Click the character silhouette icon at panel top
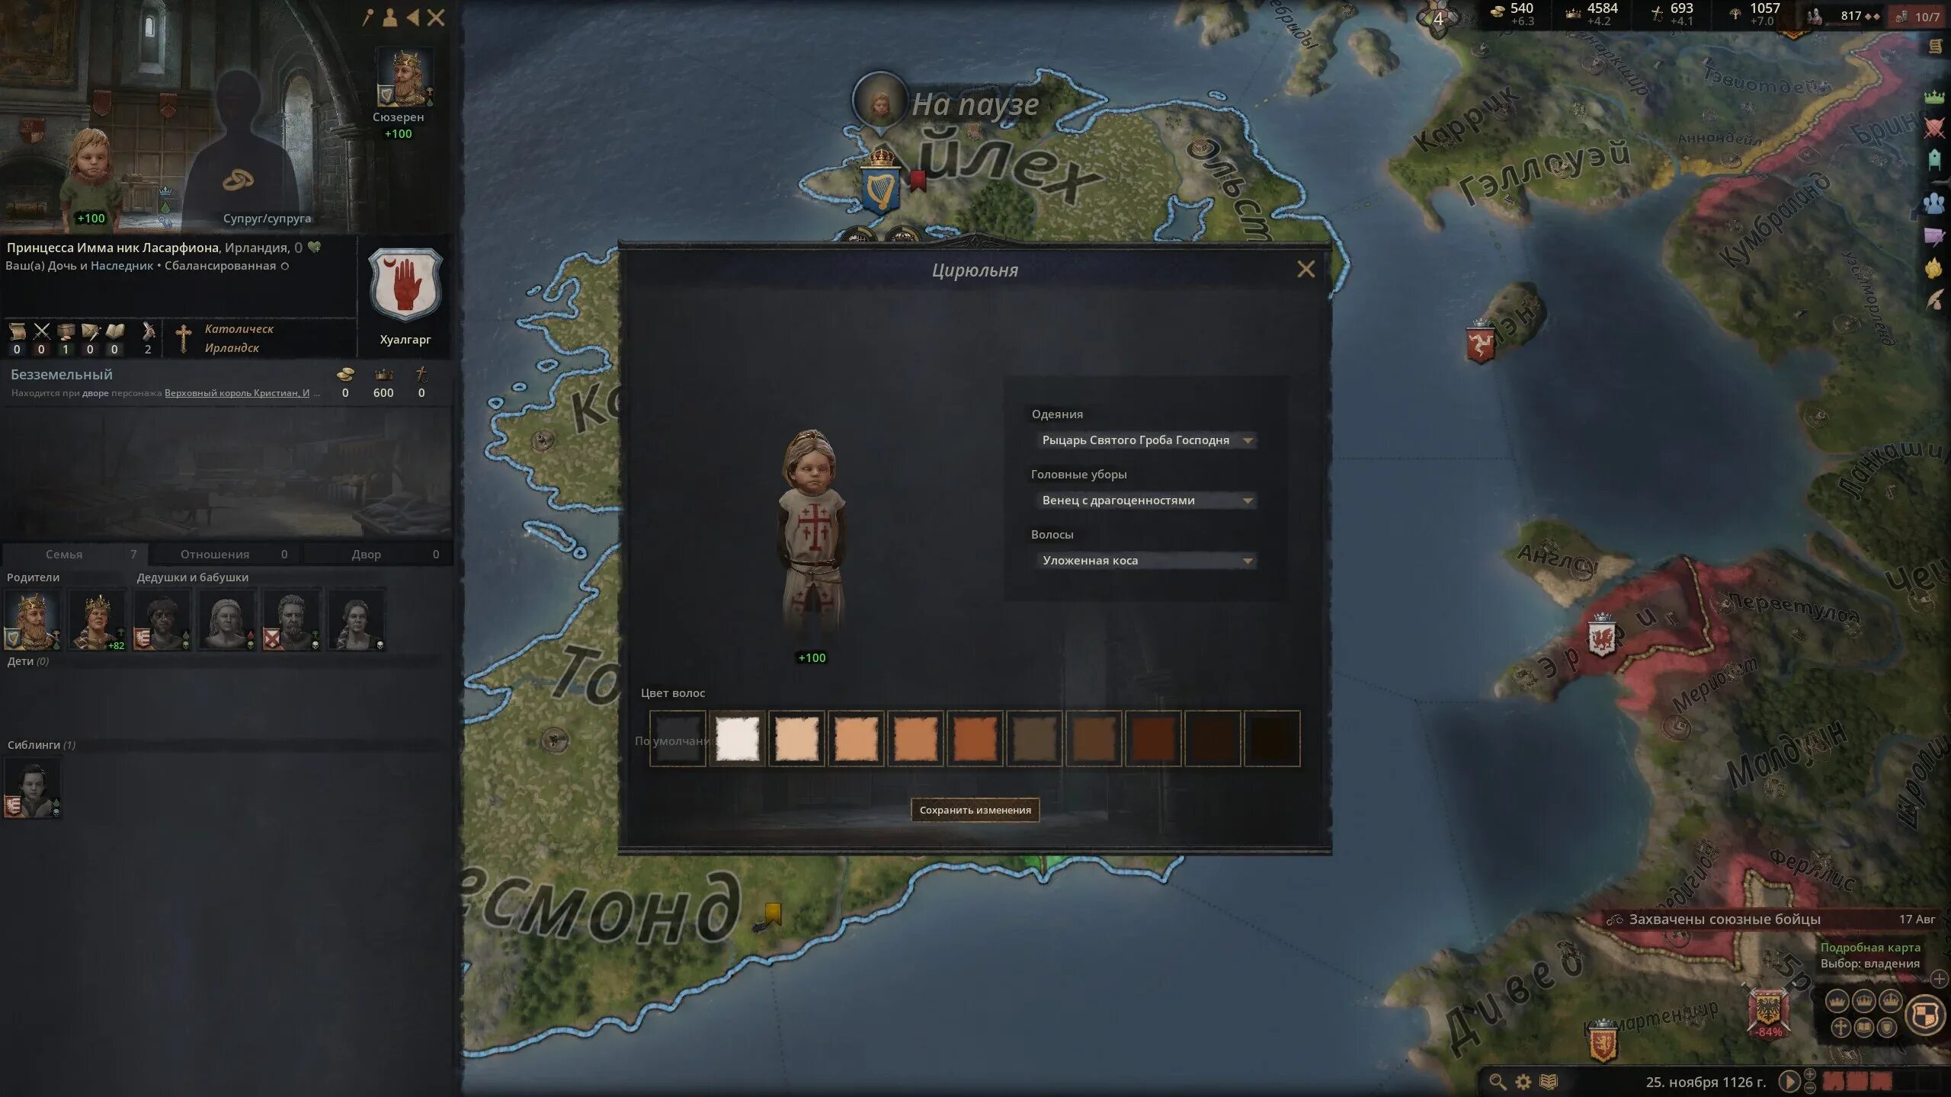 [x=389, y=18]
